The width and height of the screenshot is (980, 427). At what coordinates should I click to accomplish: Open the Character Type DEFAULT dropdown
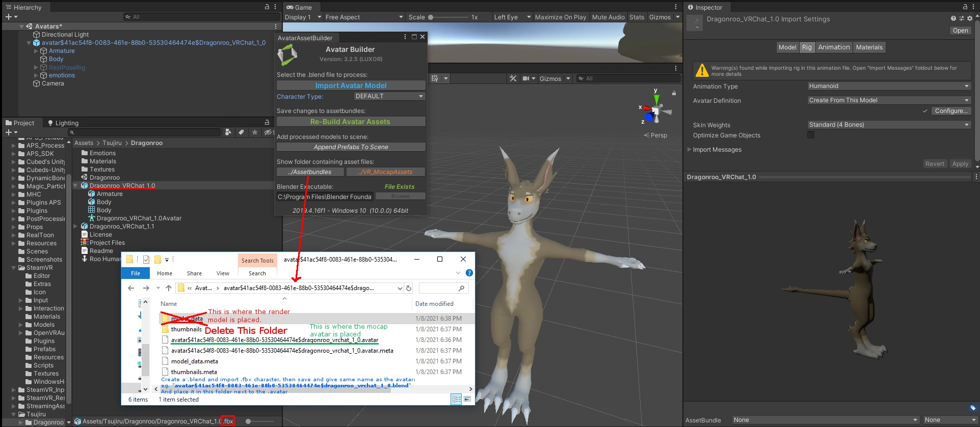(x=389, y=96)
